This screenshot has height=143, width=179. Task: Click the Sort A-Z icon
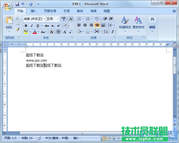click(106, 32)
